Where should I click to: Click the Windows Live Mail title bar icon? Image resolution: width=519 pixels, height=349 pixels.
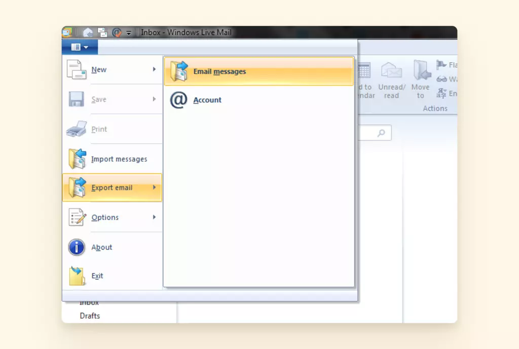pyautogui.click(x=67, y=32)
